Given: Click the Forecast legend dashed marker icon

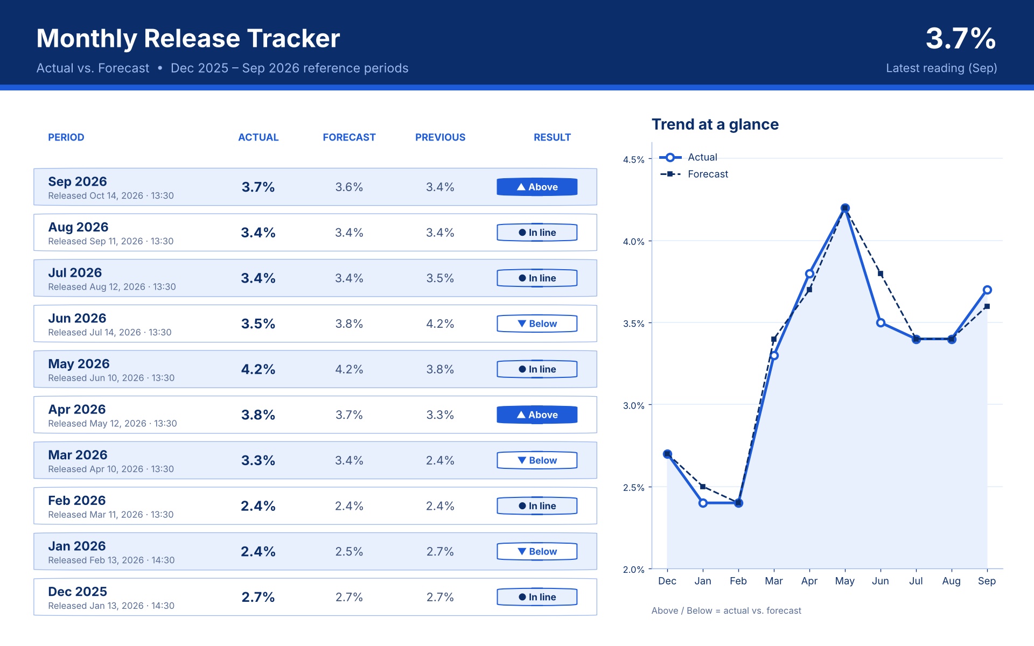Looking at the screenshot, I should click(x=670, y=174).
